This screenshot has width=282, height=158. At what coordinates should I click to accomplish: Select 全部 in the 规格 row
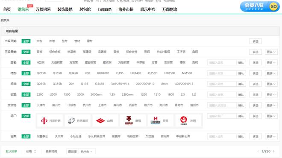(x=26, y=84)
